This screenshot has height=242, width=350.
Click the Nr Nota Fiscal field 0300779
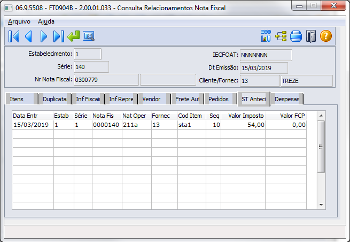click(106, 80)
